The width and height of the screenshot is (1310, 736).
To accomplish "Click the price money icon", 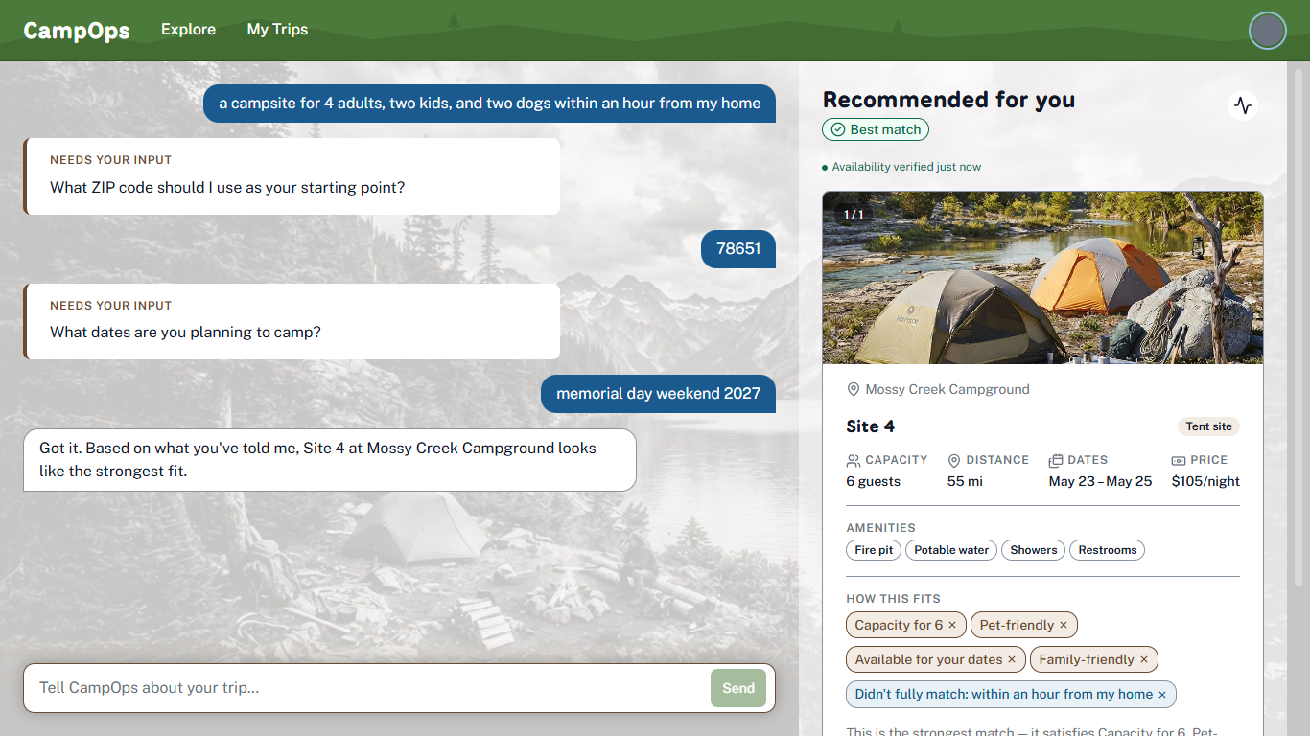I will [1179, 460].
